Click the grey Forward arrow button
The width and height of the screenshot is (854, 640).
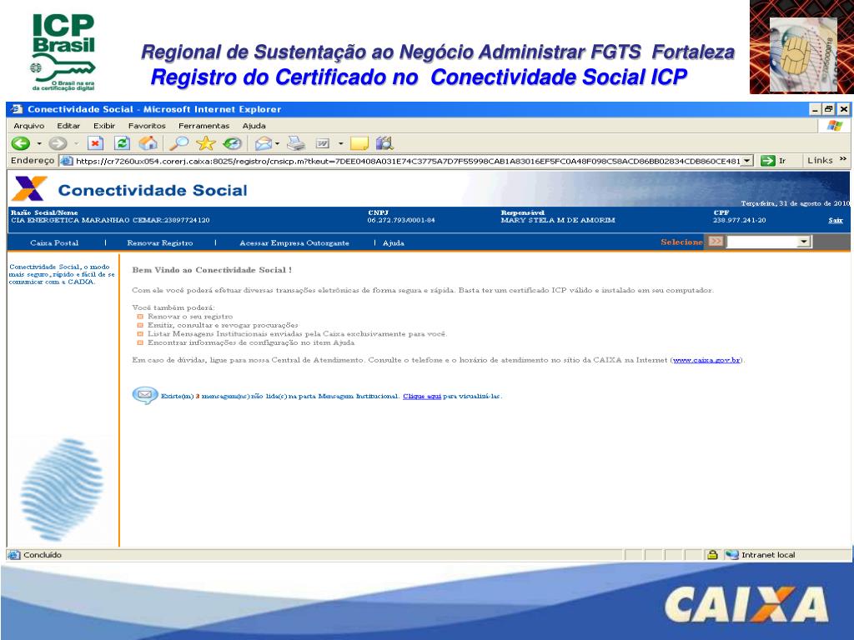tap(58, 143)
